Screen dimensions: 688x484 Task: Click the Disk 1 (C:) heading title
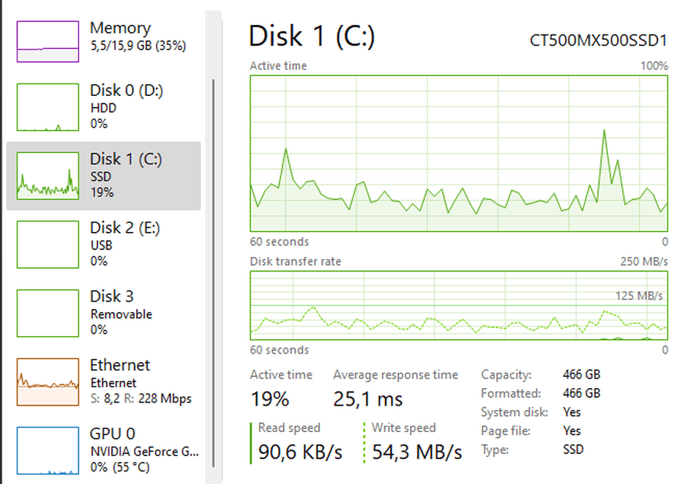point(312,36)
